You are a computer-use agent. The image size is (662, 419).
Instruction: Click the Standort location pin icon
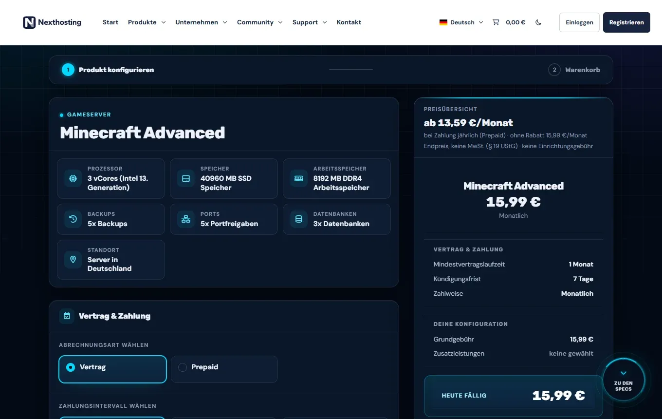73,260
